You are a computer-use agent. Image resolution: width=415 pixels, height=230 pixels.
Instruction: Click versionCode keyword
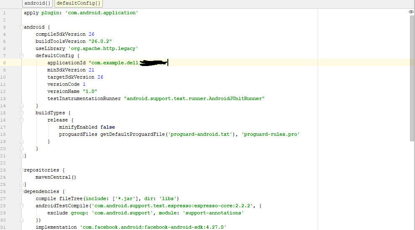[63, 85]
